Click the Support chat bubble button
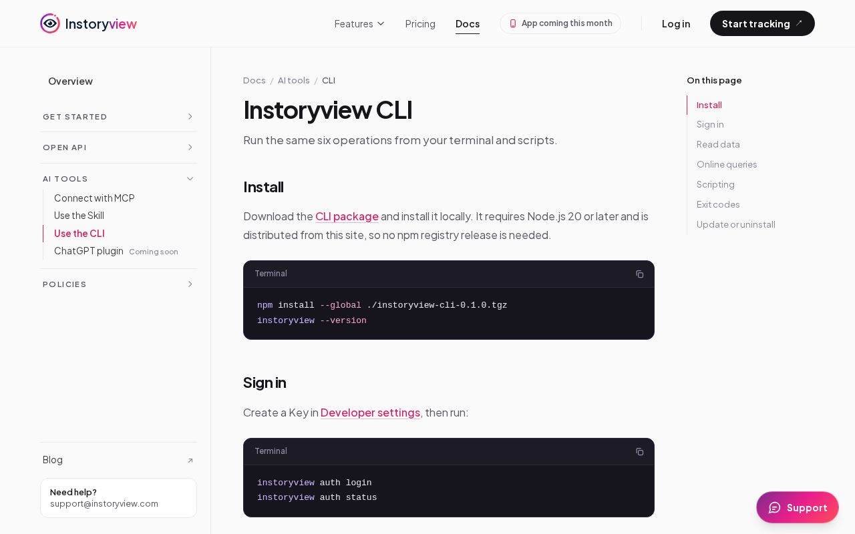 pyautogui.click(x=798, y=507)
